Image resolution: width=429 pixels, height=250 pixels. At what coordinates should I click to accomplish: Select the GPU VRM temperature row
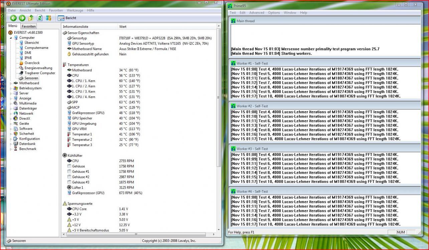tap(139, 129)
